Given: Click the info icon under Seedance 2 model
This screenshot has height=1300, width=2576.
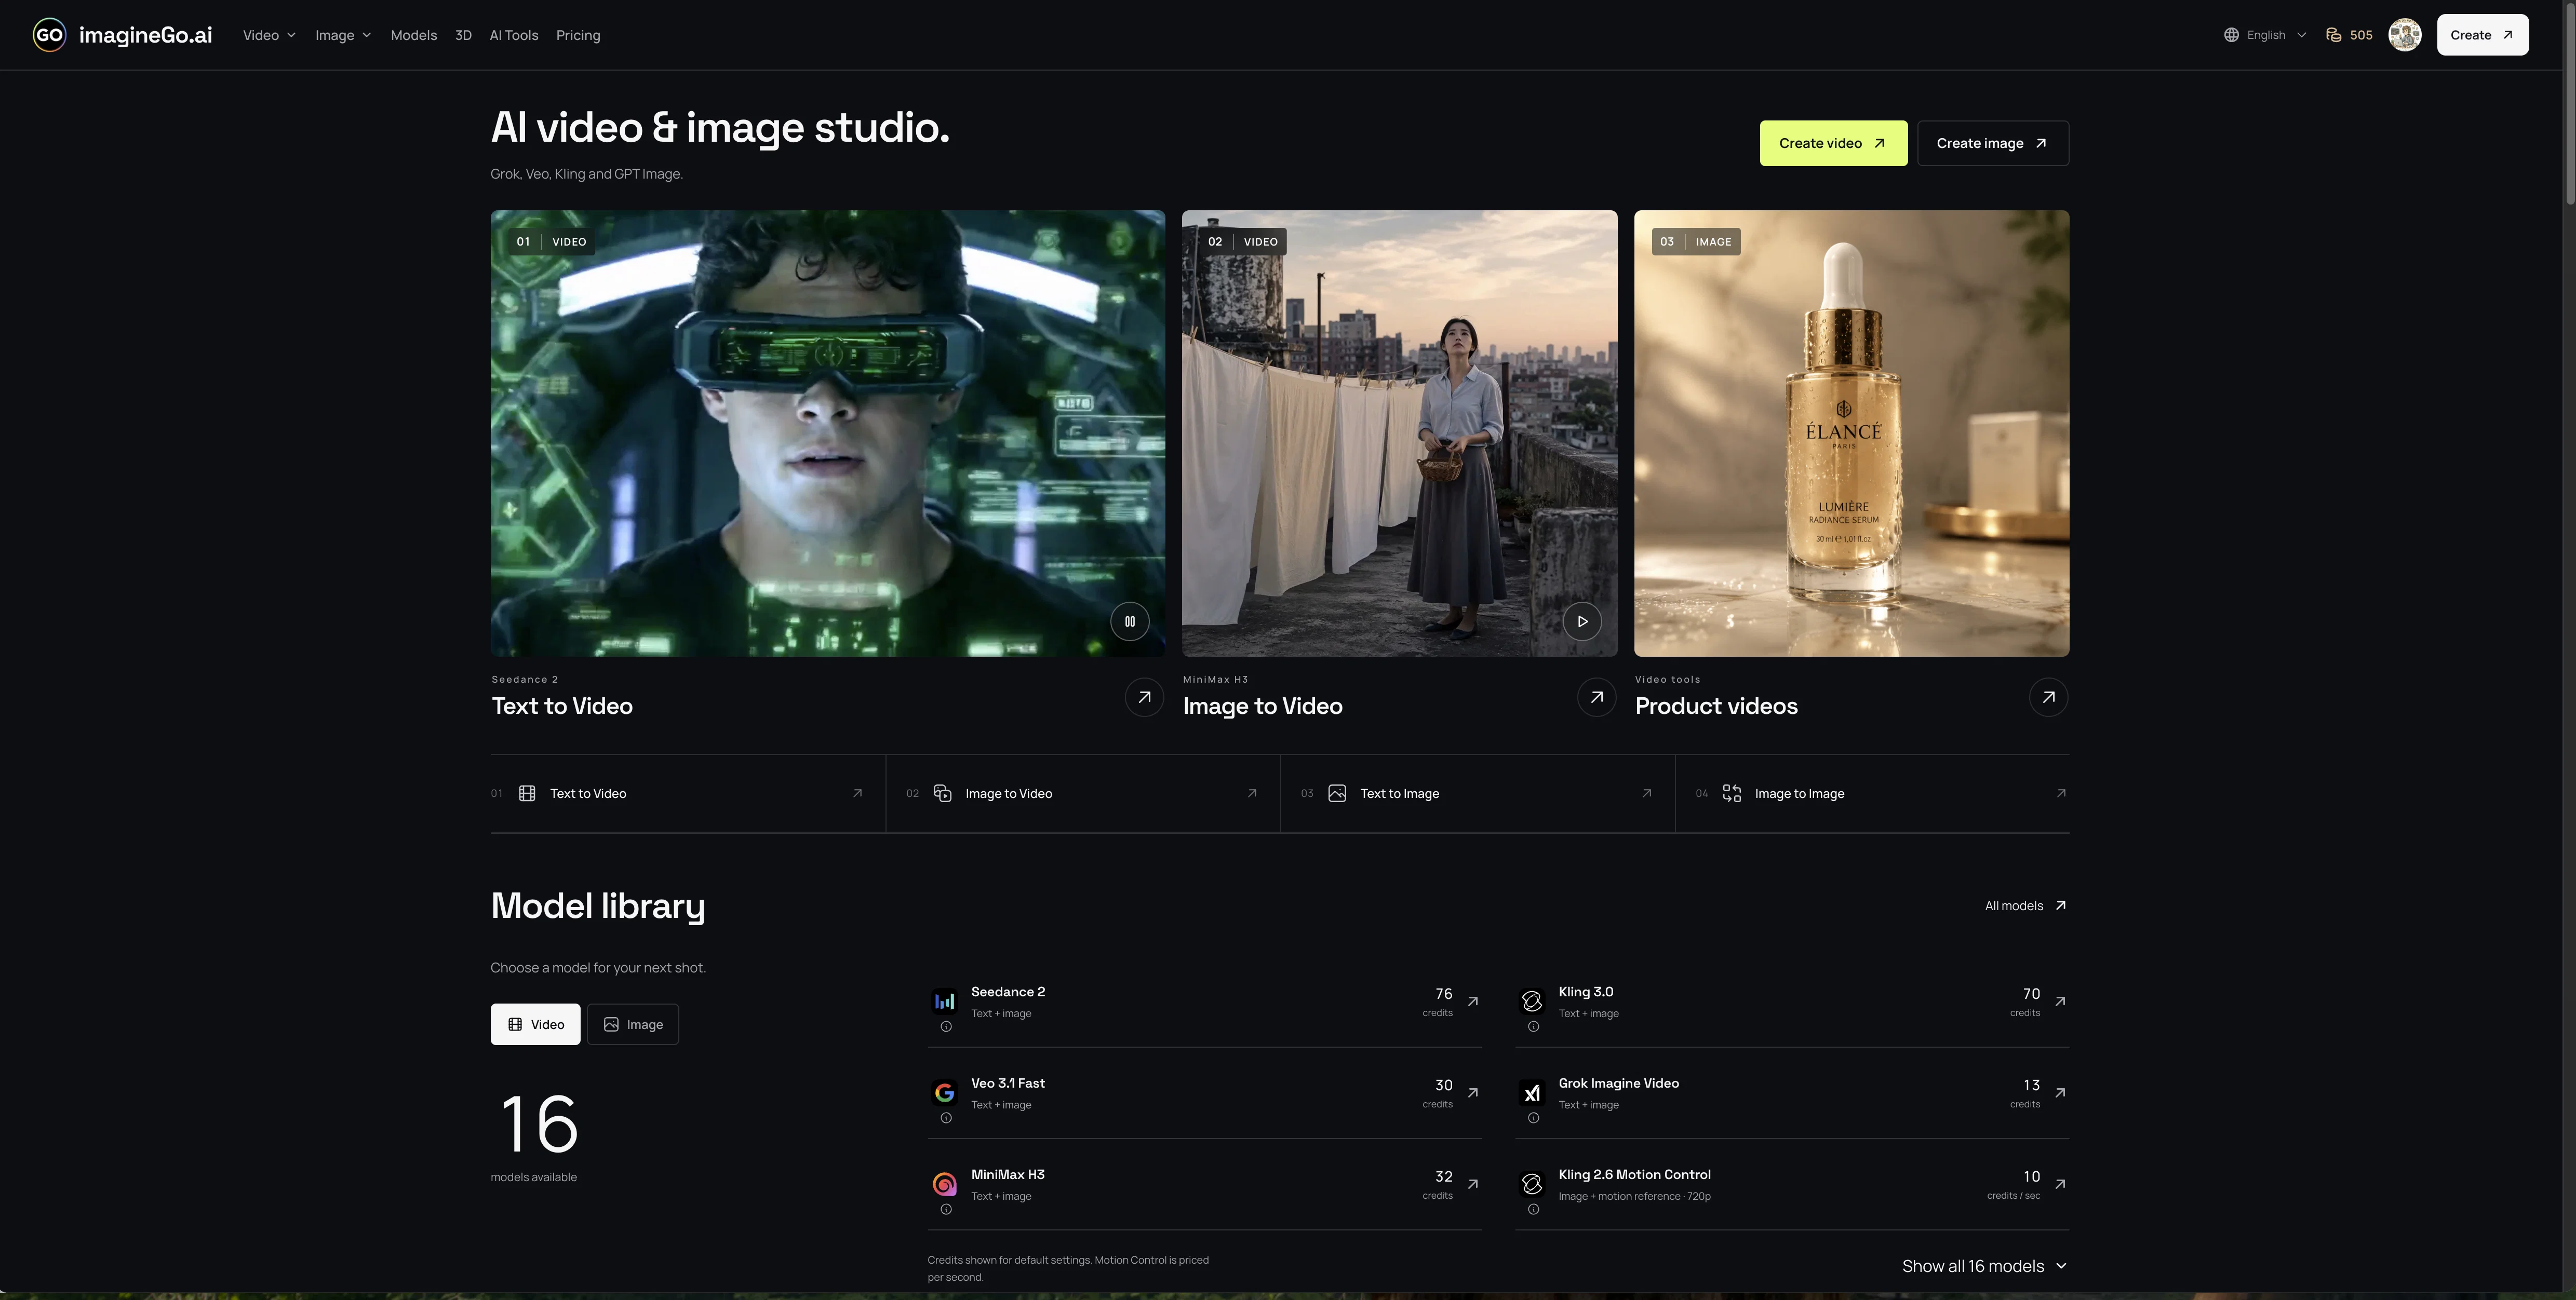Looking at the screenshot, I should 945,1027.
